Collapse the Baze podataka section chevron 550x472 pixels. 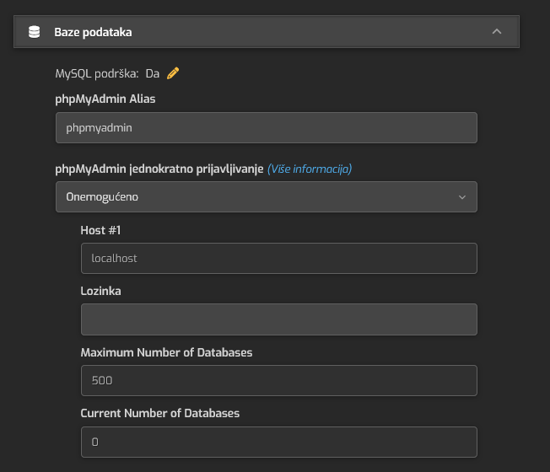[497, 31]
